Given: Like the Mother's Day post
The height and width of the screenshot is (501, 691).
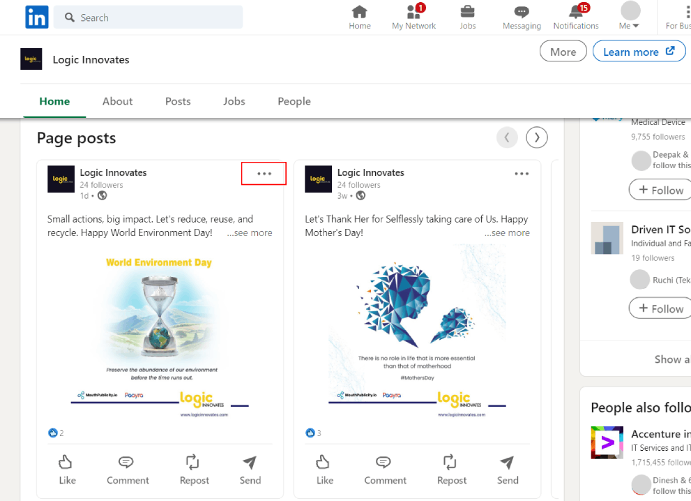Looking at the screenshot, I should coord(324,470).
